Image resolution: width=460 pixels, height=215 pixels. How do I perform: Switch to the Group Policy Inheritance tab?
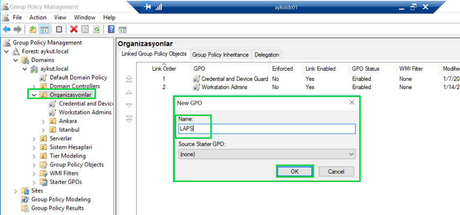click(220, 55)
